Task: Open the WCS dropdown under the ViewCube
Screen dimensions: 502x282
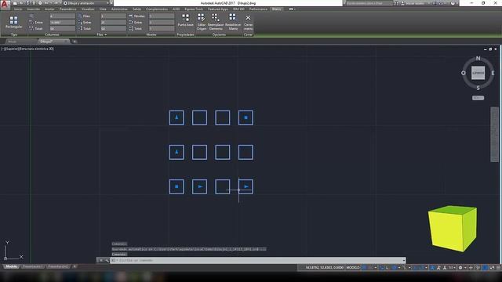Action: (478, 98)
